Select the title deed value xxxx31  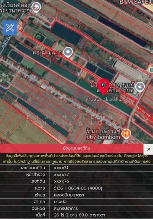[61, 168]
